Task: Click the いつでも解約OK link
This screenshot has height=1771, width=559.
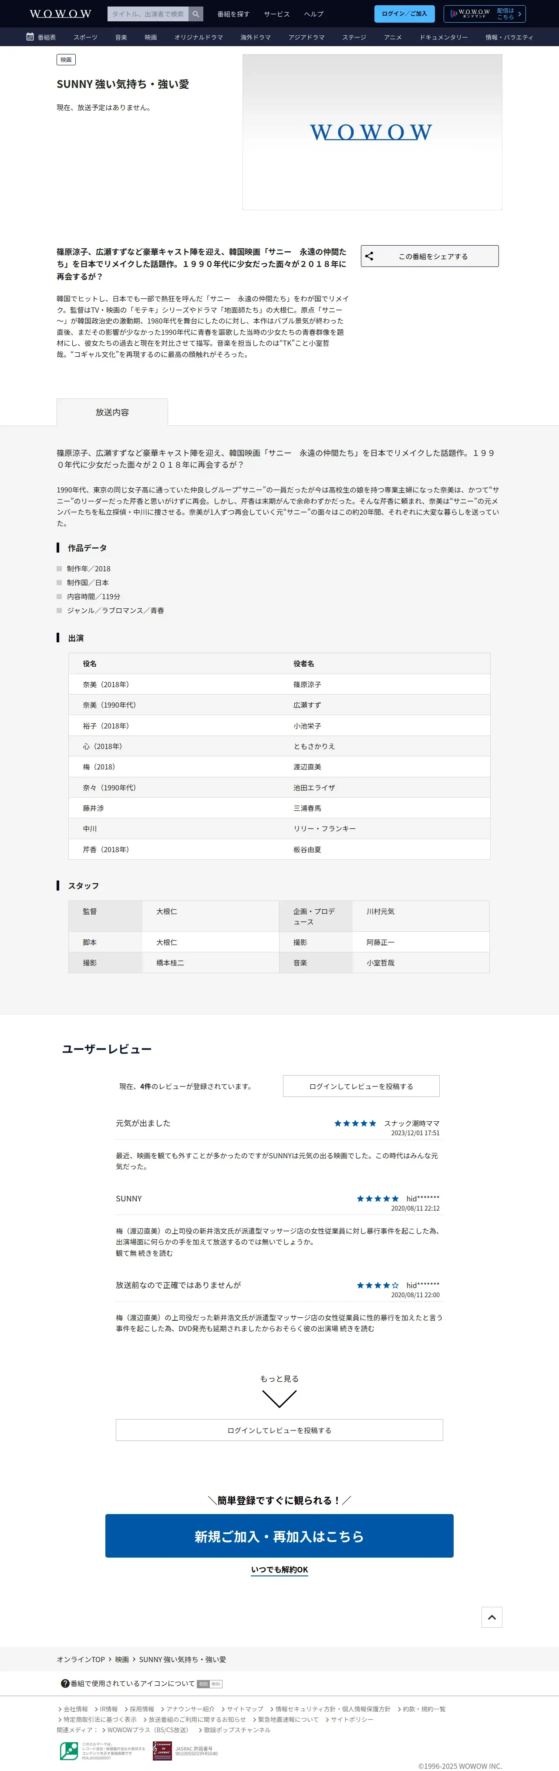Action: click(279, 1569)
